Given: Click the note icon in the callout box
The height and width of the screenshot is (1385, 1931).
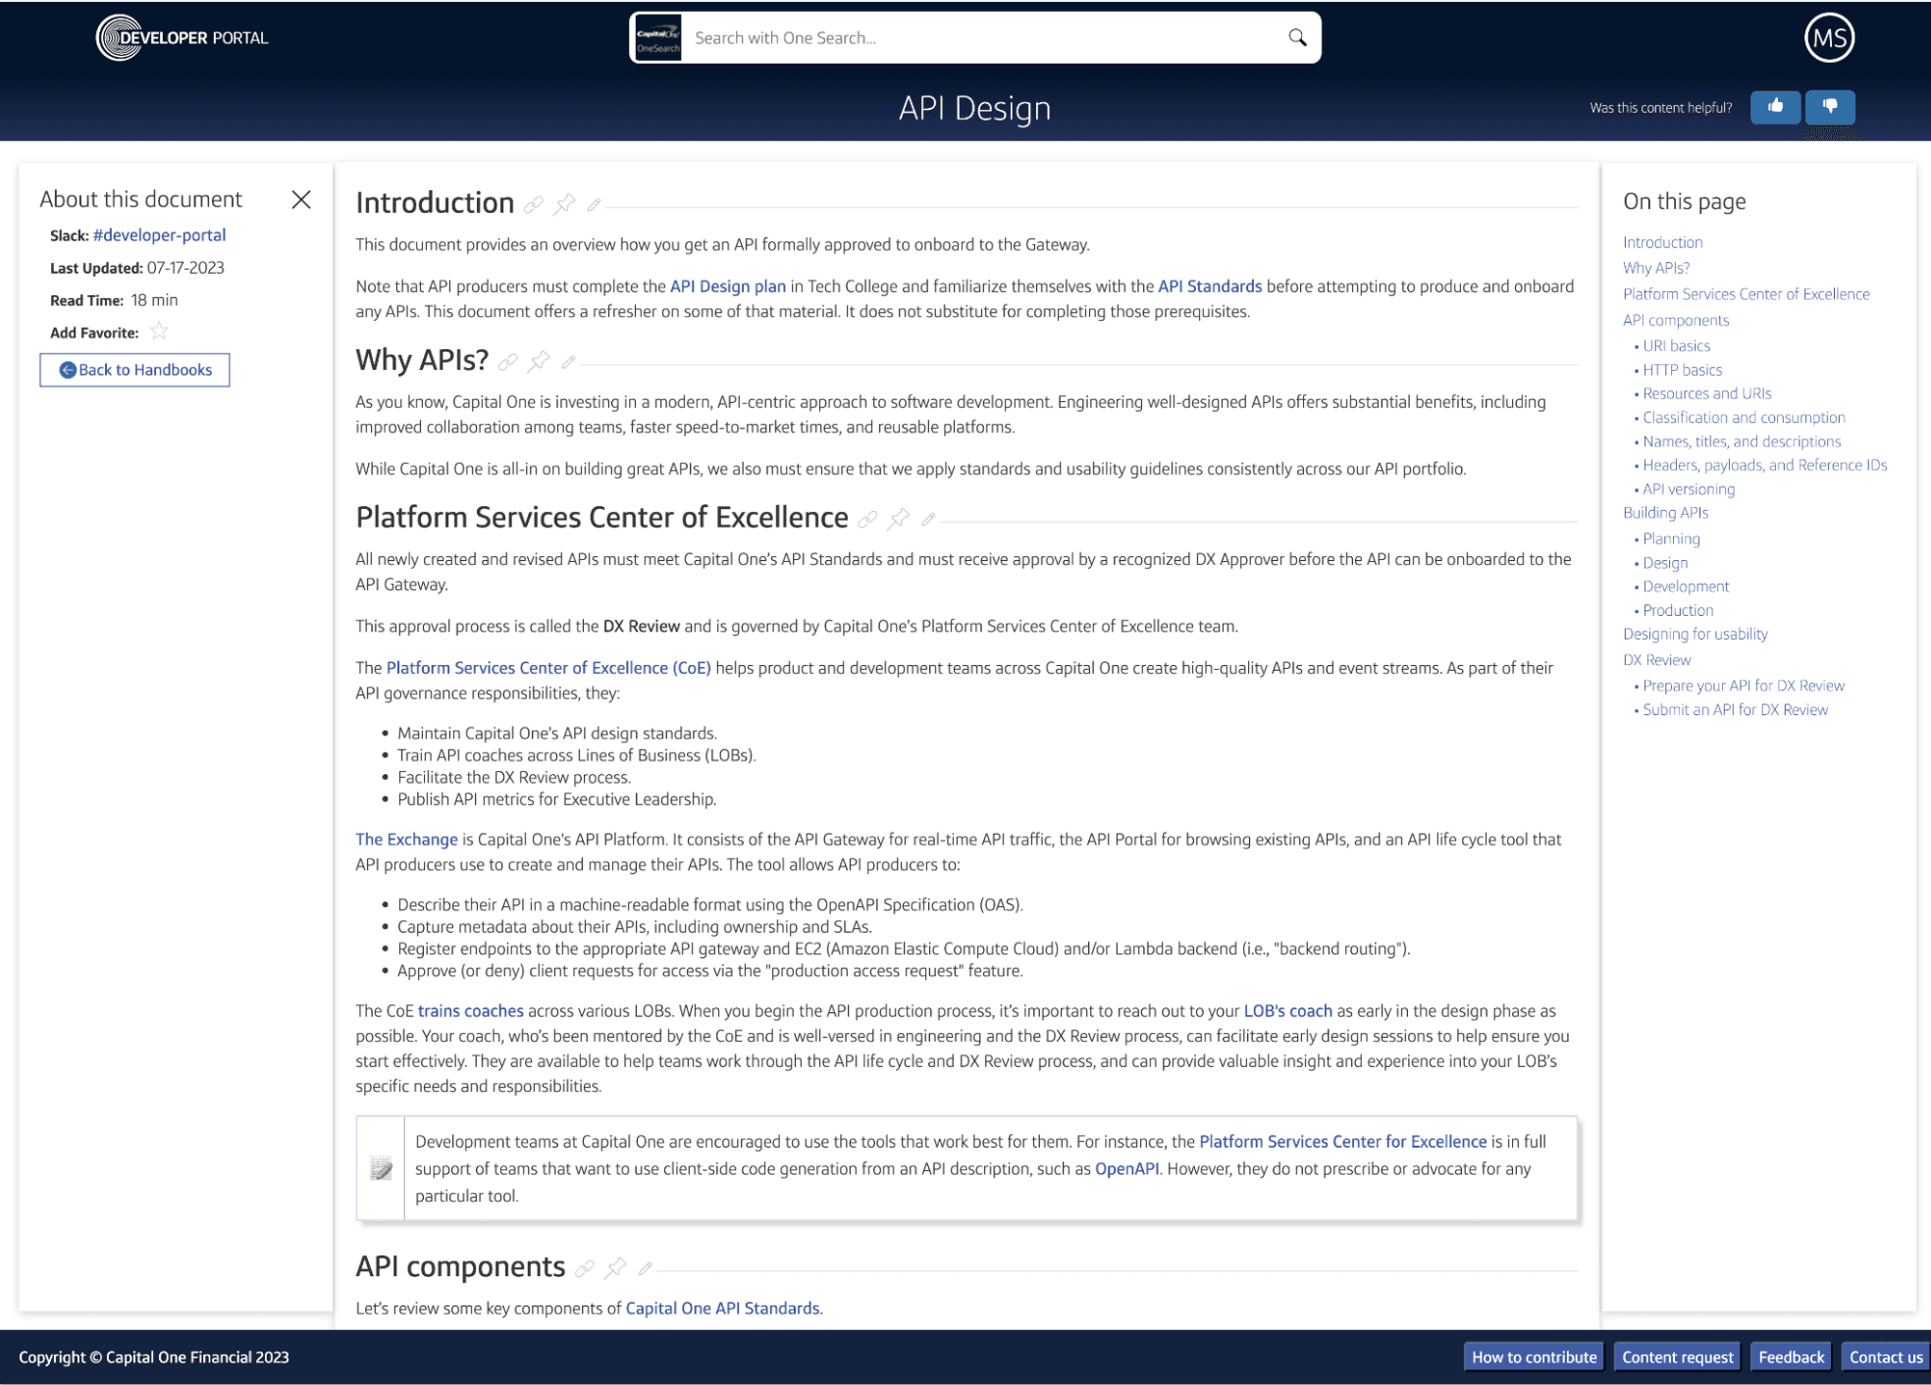Looking at the screenshot, I should point(381,1168).
